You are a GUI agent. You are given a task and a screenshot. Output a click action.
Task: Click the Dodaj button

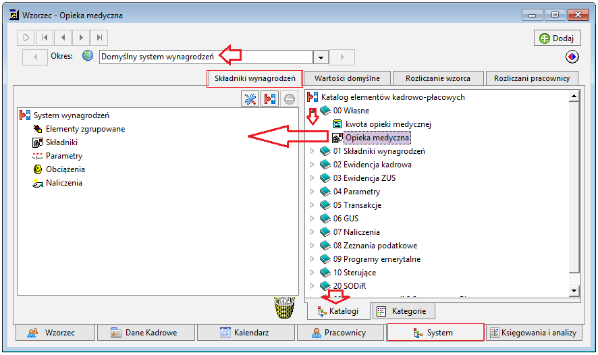point(558,38)
